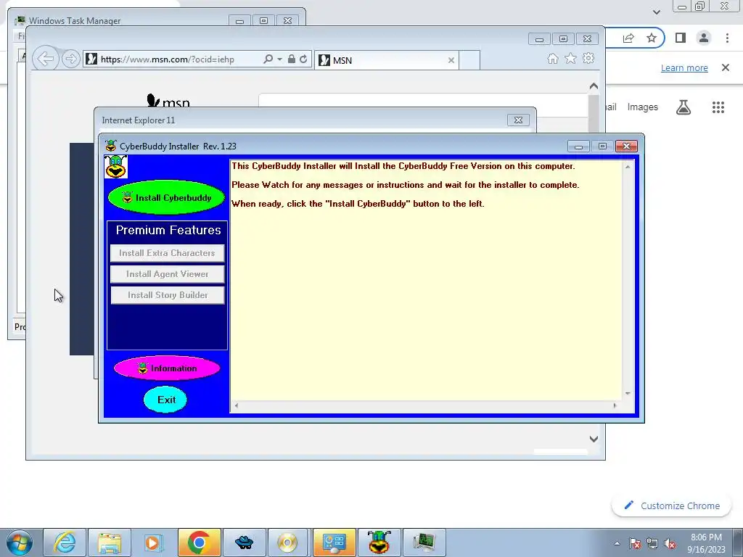Click the Share icon in Chrome address bar
The image size is (743, 557).
[628, 38]
